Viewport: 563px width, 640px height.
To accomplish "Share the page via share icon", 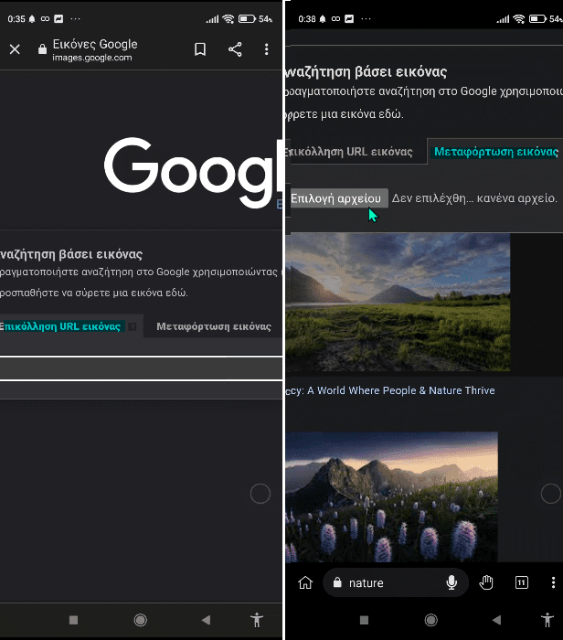I will pyautogui.click(x=235, y=49).
